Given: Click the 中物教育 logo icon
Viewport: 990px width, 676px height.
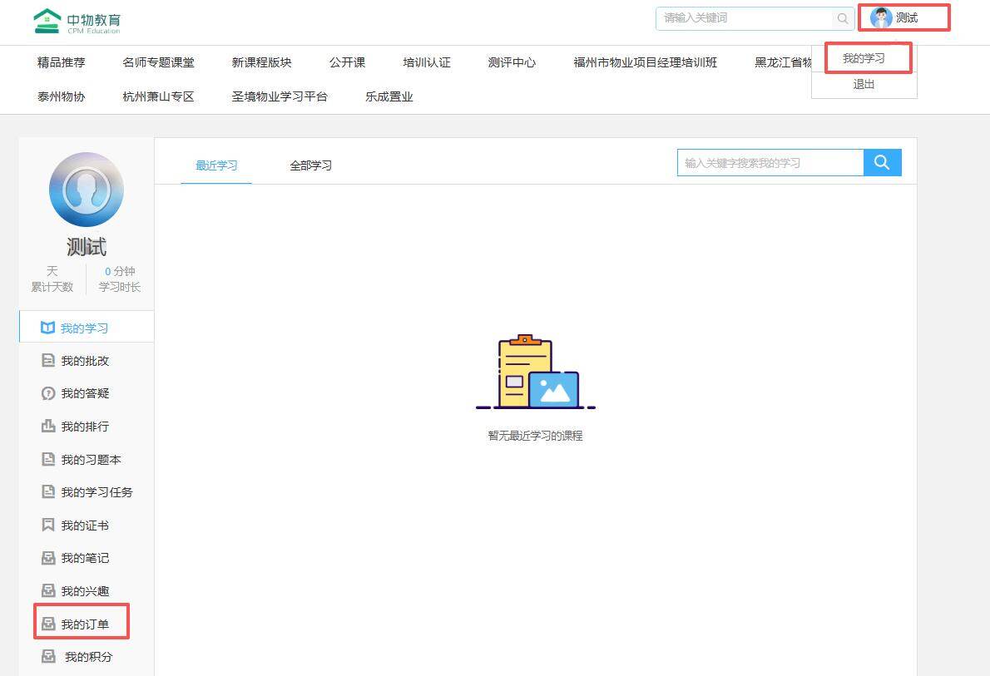Looking at the screenshot, I should click(x=47, y=21).
